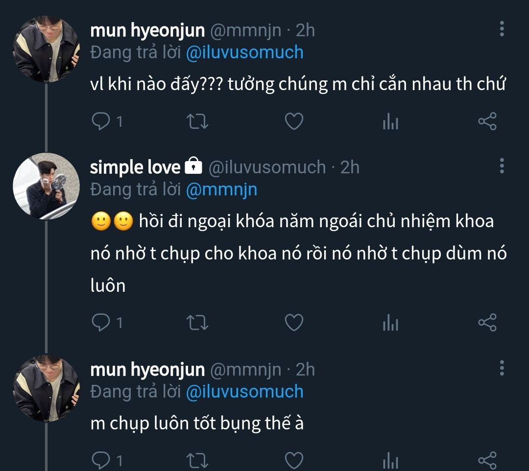Like the 'm chụp luôn tốt bụng' tweet
The image size is (529, 471).
294,460
